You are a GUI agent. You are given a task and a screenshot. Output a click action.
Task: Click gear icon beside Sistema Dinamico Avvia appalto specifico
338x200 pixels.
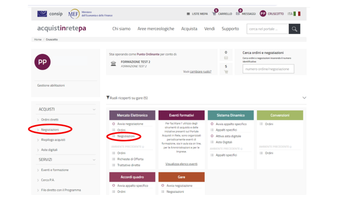point(212,124)
